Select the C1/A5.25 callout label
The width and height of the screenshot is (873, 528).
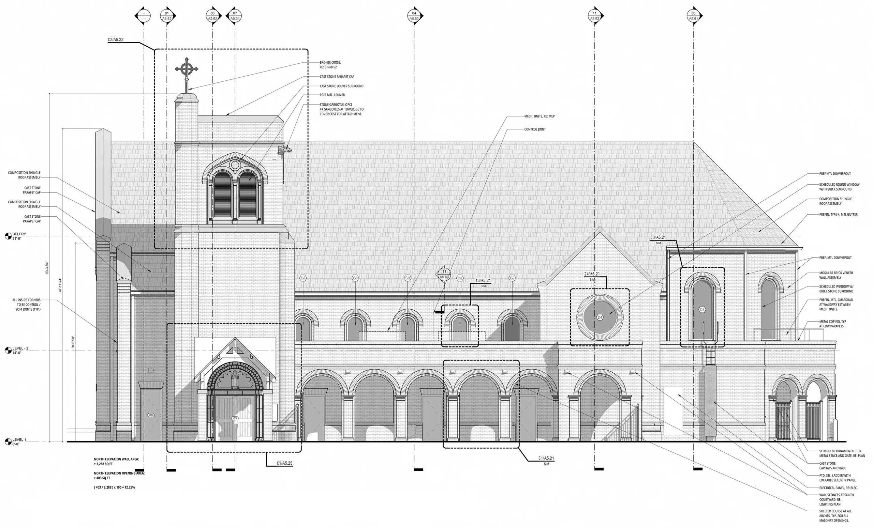284,463
